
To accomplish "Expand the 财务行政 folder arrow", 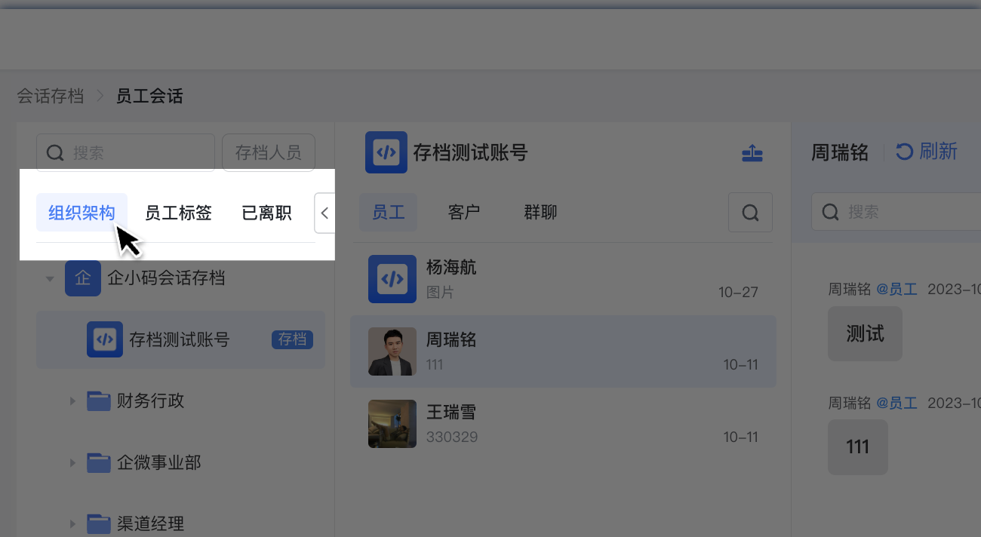I will [73, 401].
